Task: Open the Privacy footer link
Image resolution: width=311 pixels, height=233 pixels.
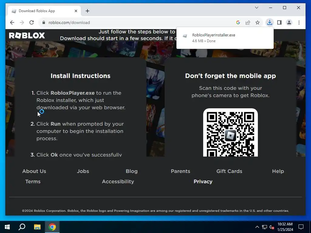Action: [203, 181]
